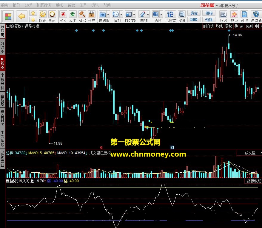Image resolution: width=262 pixels, height=228 pixels.
Task: Switch to the 综合排名 sidebar tab
Action: (2, 118)
